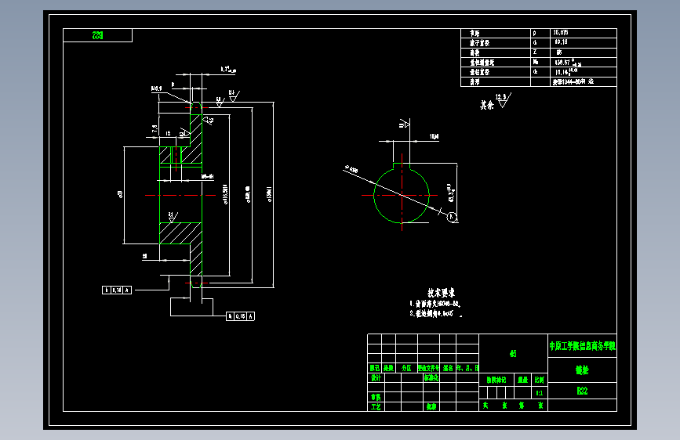Click the 12.5 roughness value beside 其余
Viewport: 680px width, 440px height.
pos(500,97)
